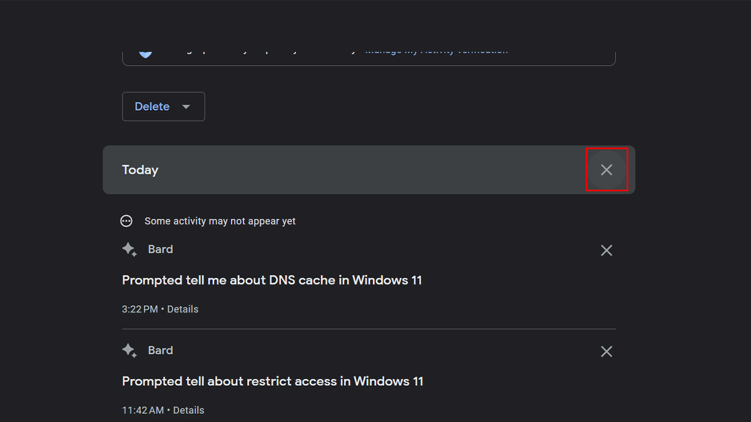Open "Prompted tell about restrict access" entry
The height and width of the screenshot is (422, 751).
[x=272, y=381]
